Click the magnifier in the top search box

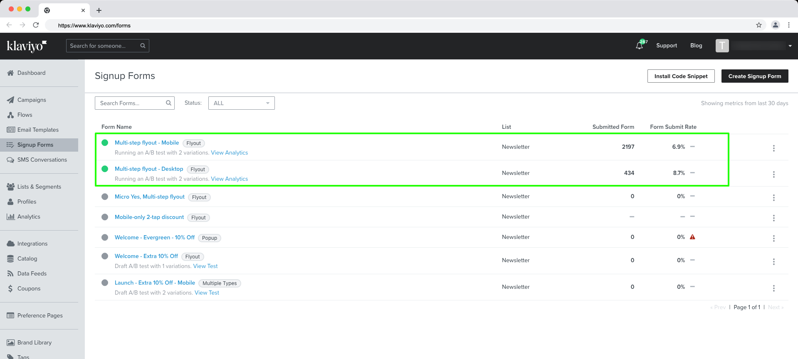(x=143, y=46)
